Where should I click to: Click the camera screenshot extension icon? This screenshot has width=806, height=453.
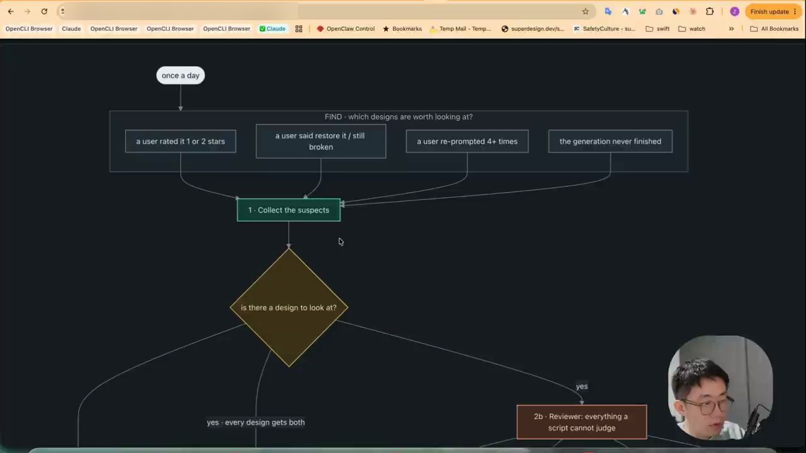coord(659,11)
